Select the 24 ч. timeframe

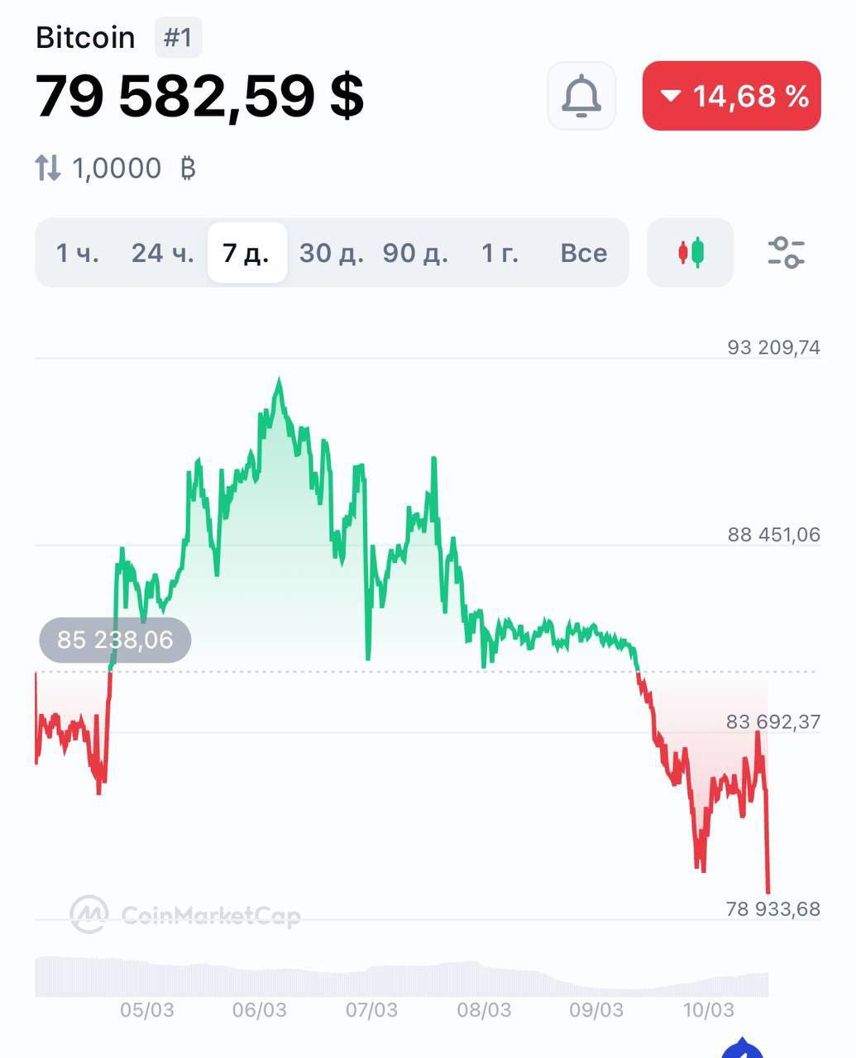coord(163,253)
